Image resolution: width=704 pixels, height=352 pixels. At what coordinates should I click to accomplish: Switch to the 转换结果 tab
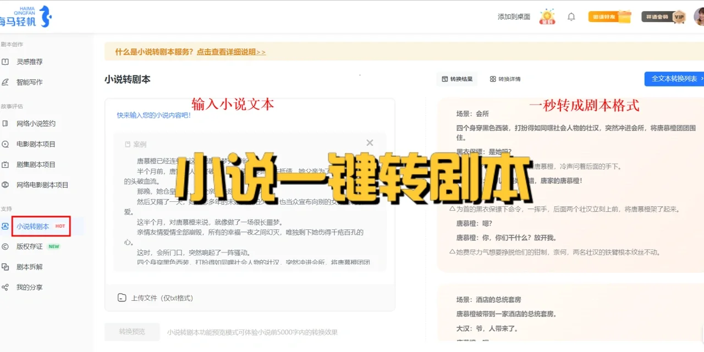457,78
